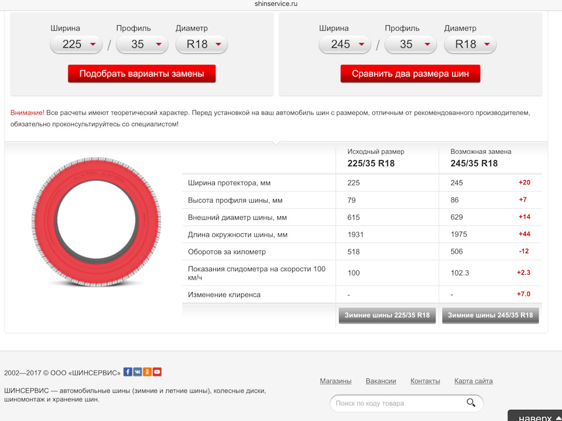
Task: Open the Магазины footer link
Action: tap(335, 381)
